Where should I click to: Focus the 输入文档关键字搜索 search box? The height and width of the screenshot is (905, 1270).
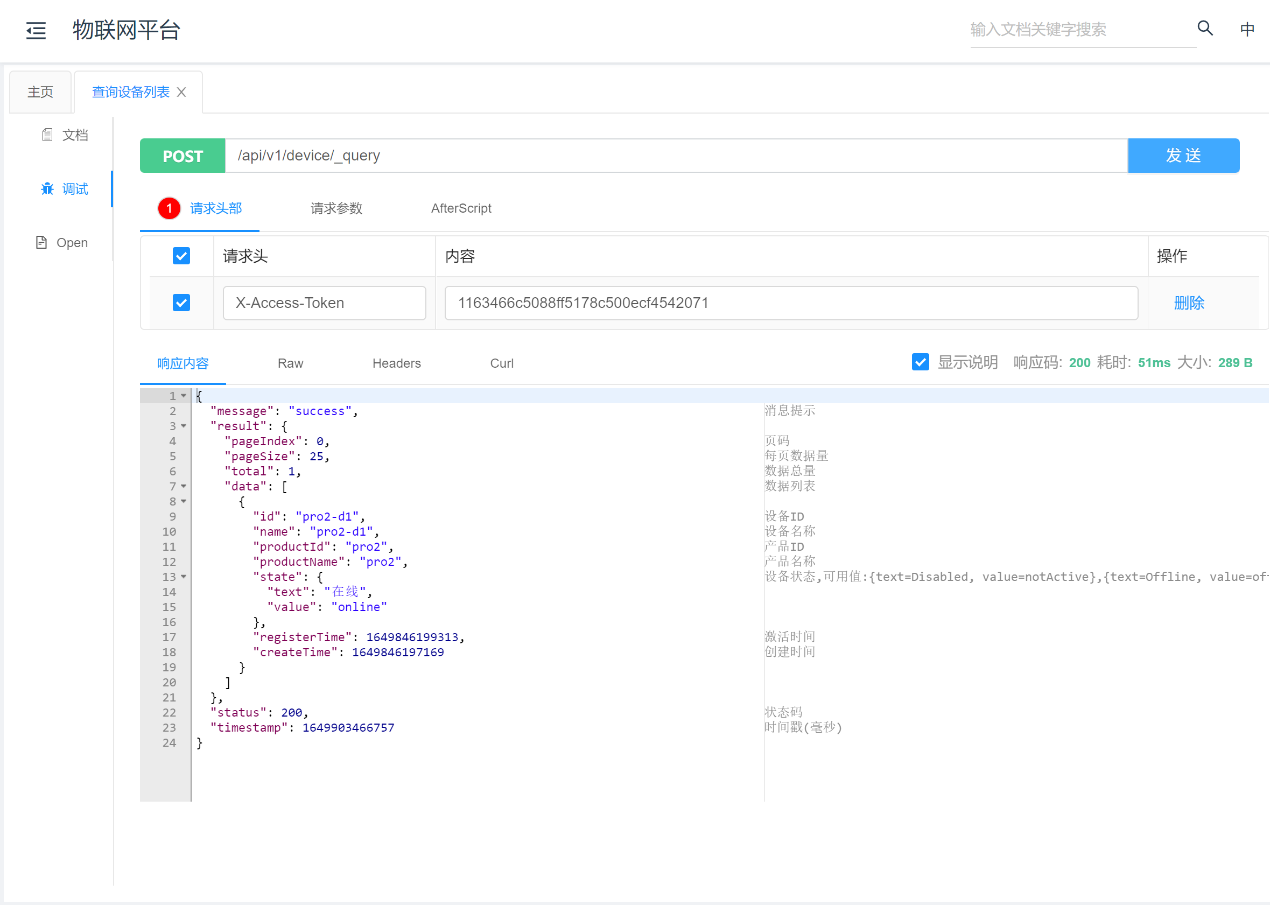click(x=1083, y=30)
